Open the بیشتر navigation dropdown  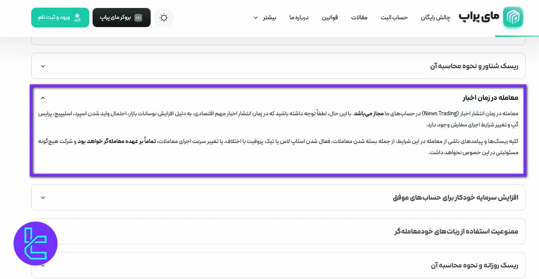pyautogui.click(x=266, y=17)
